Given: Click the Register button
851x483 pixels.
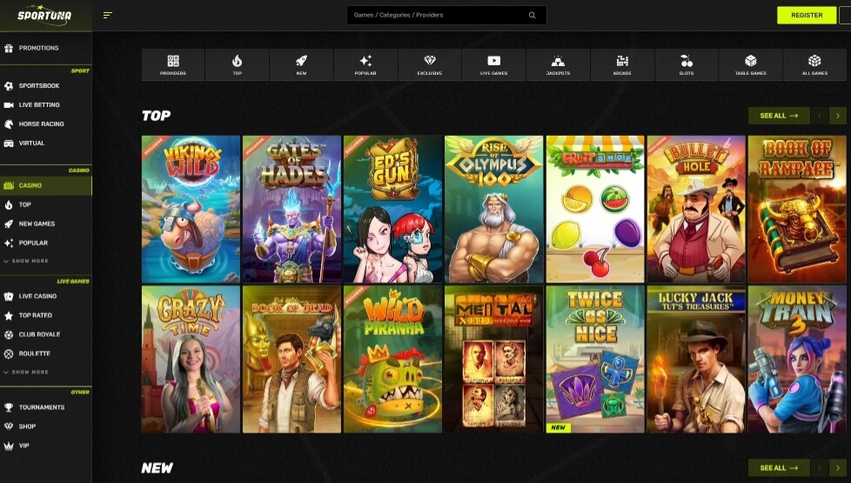Looking at the screenshot, I should (807, 15).
